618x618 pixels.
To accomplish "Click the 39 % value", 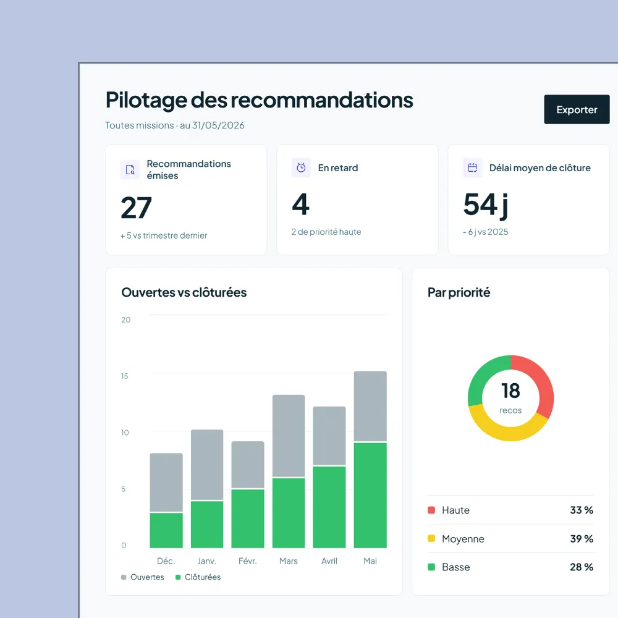I will 582,538.
